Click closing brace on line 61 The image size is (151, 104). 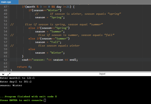point(23,56)
